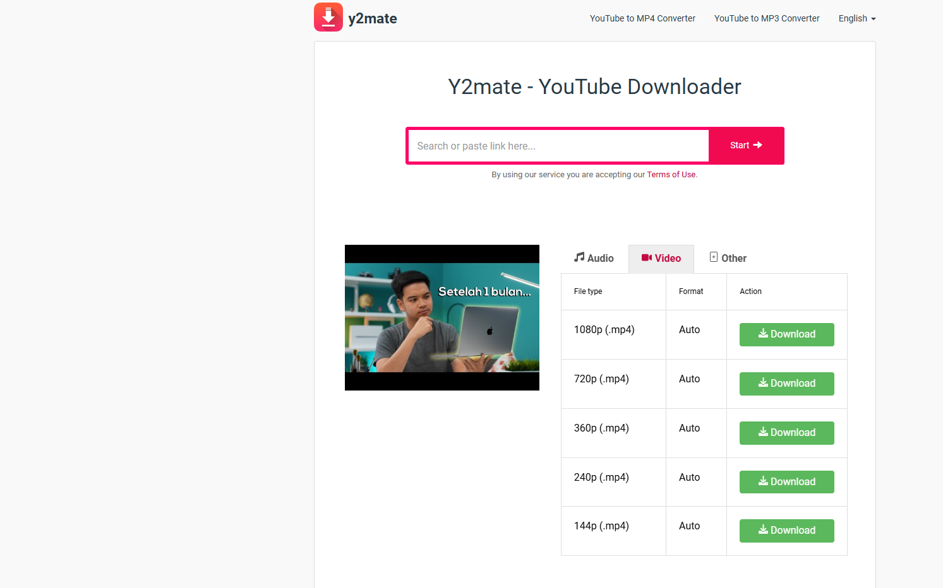Download the 360p mp4 video
This screenshot has width=943, height=588.
pos(786,433)
